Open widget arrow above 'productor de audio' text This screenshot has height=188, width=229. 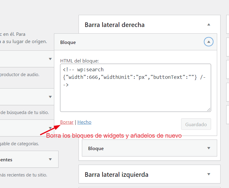(50, 59)
